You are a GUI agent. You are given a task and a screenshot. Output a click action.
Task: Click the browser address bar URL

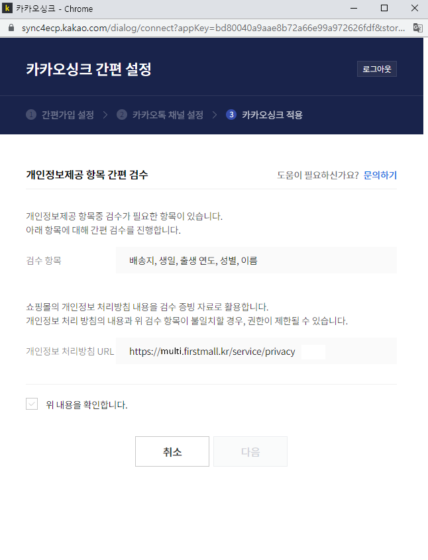tap(213, 28)
